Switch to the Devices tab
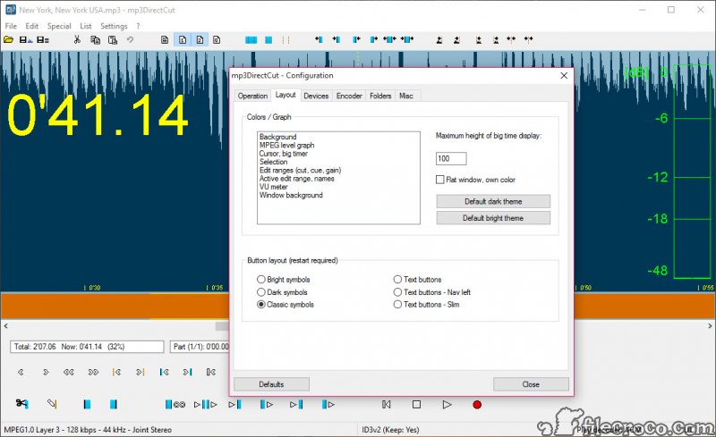Screen dimensions: 716x437 (x=316, y=96)
